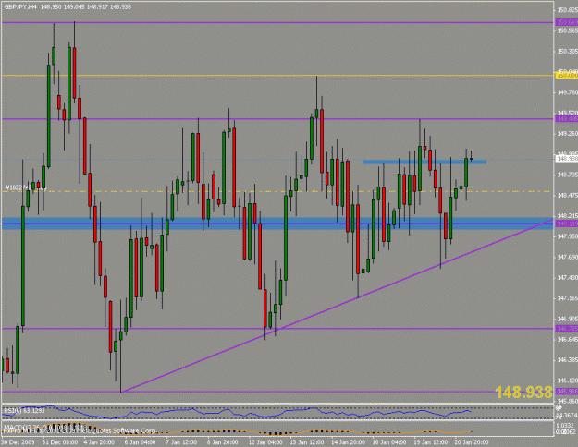
Task: Click the 20 Jan 20:00 time label
Action: [472, 441]
